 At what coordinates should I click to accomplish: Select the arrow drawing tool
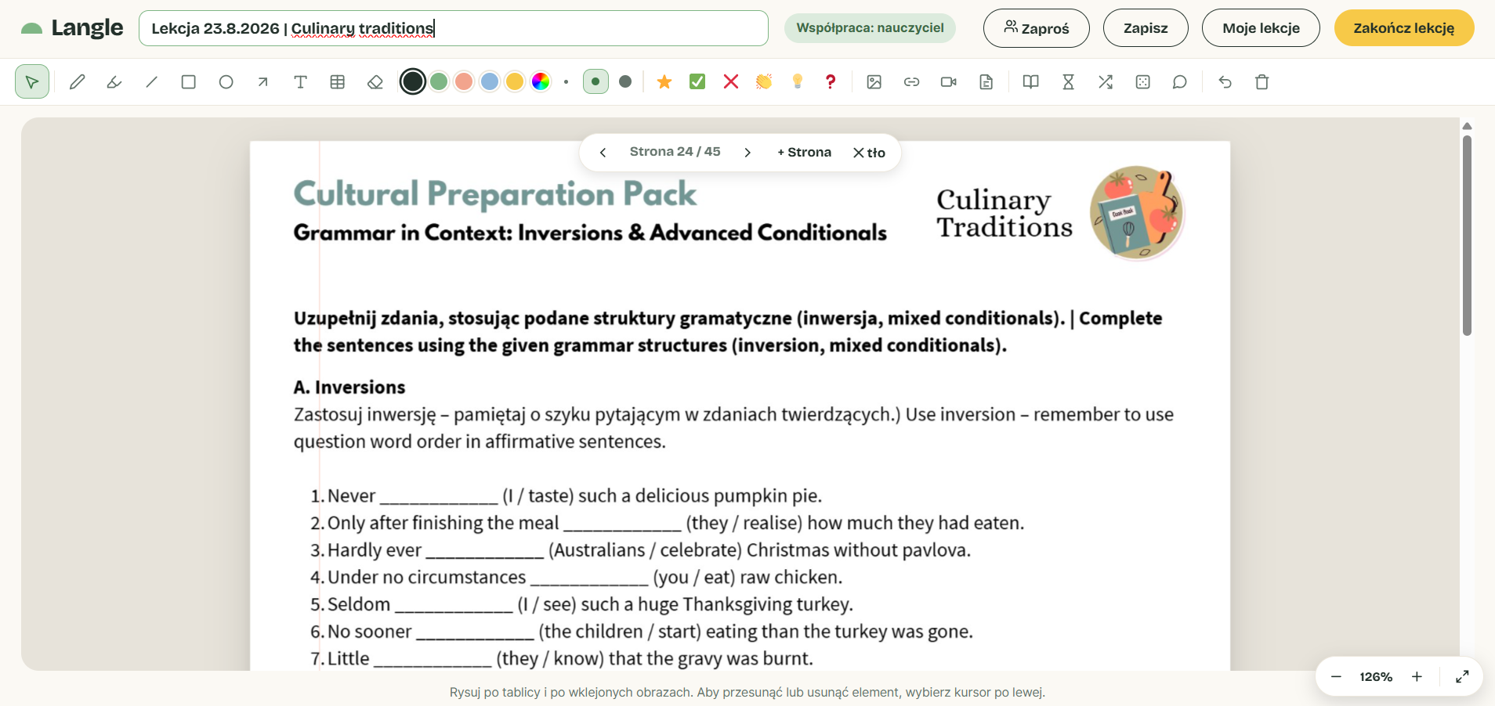pos(263,81)
